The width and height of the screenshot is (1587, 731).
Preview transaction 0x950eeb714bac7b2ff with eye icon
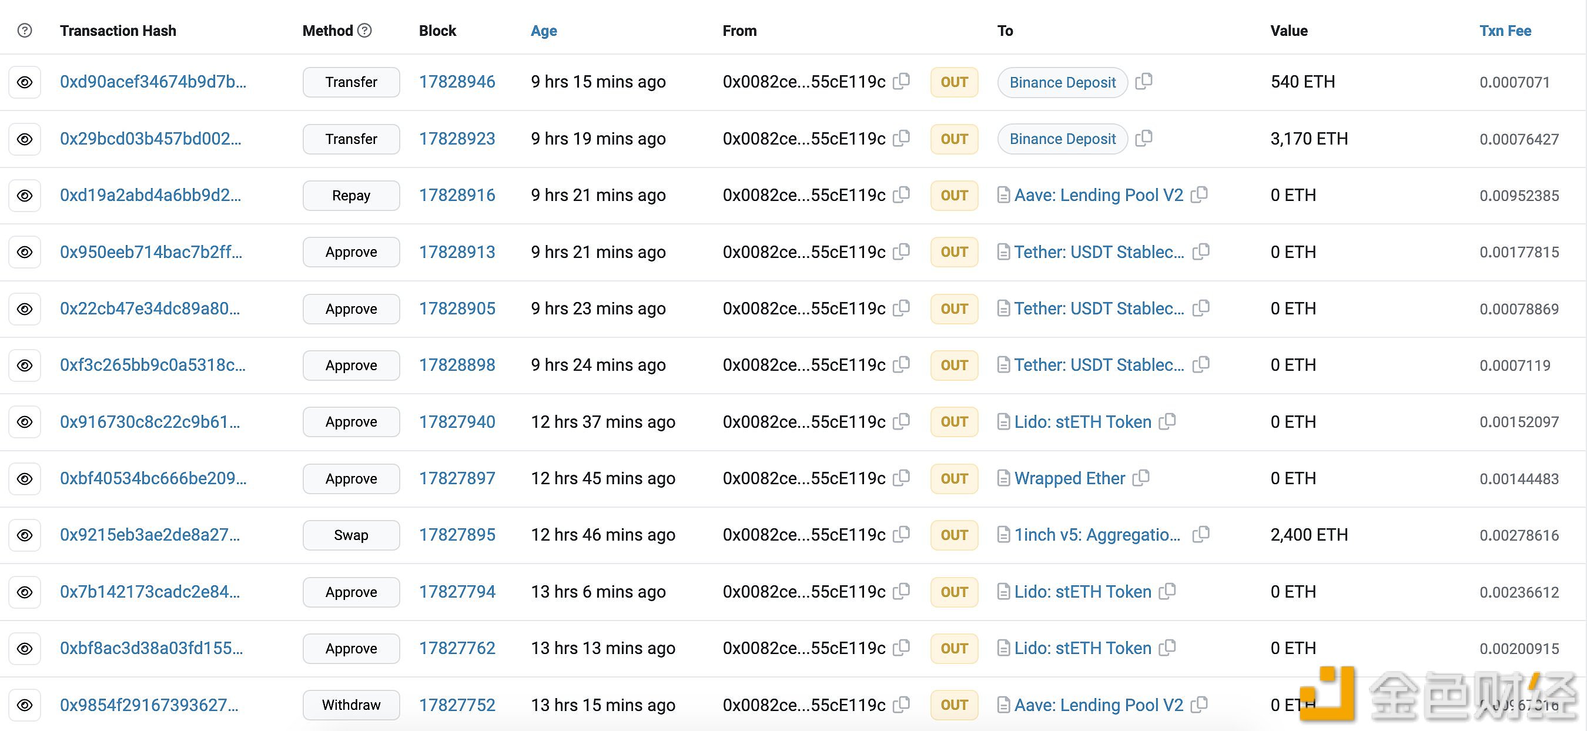25,252
